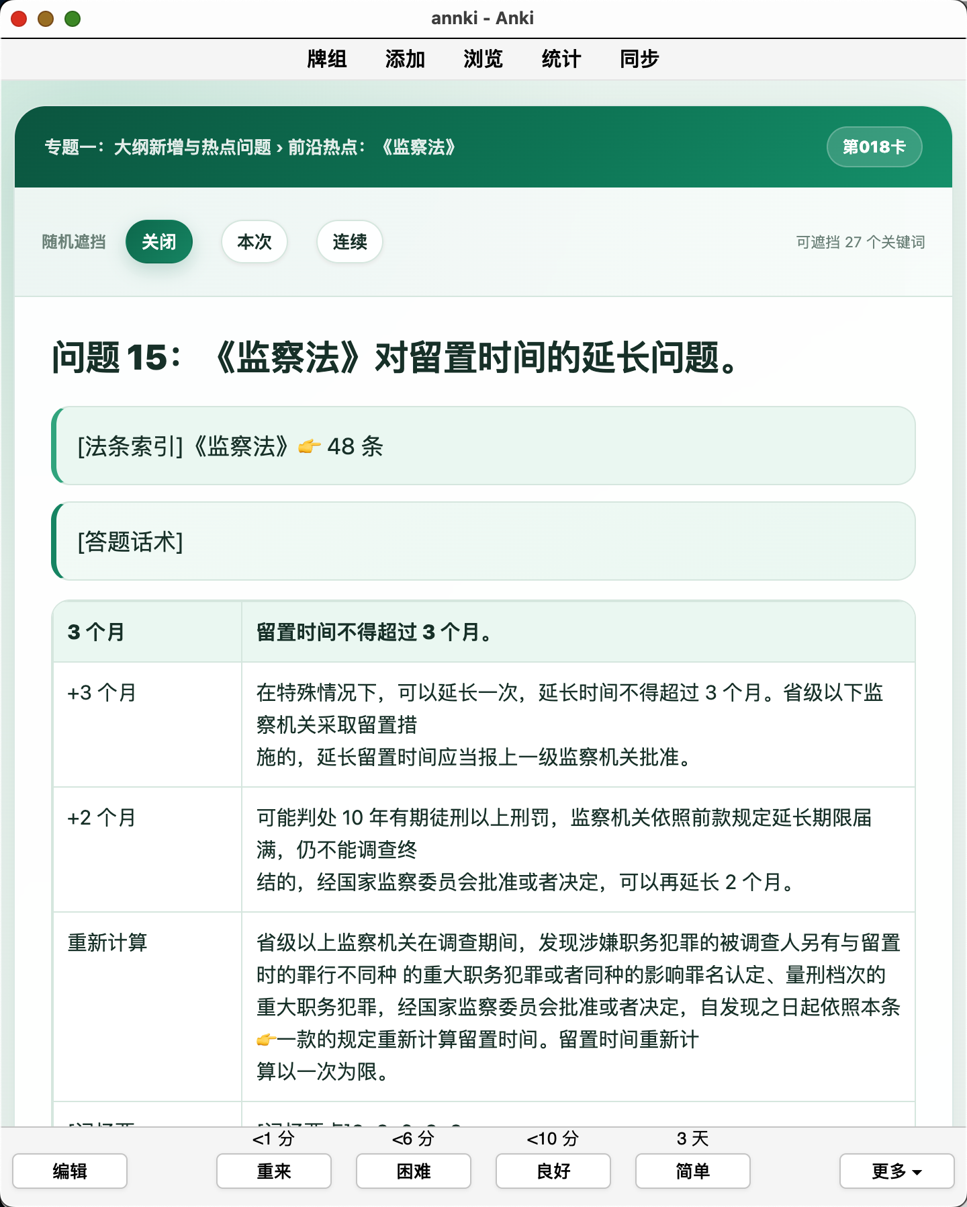Open the 浏览 browse item

483,59
